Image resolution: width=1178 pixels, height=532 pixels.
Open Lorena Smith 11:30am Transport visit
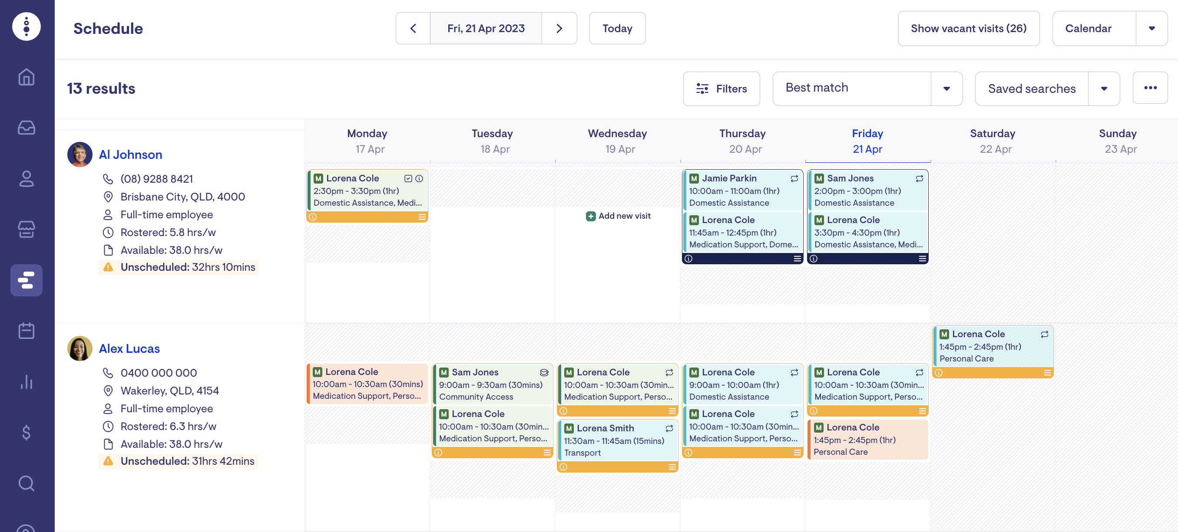coord(618,440)
